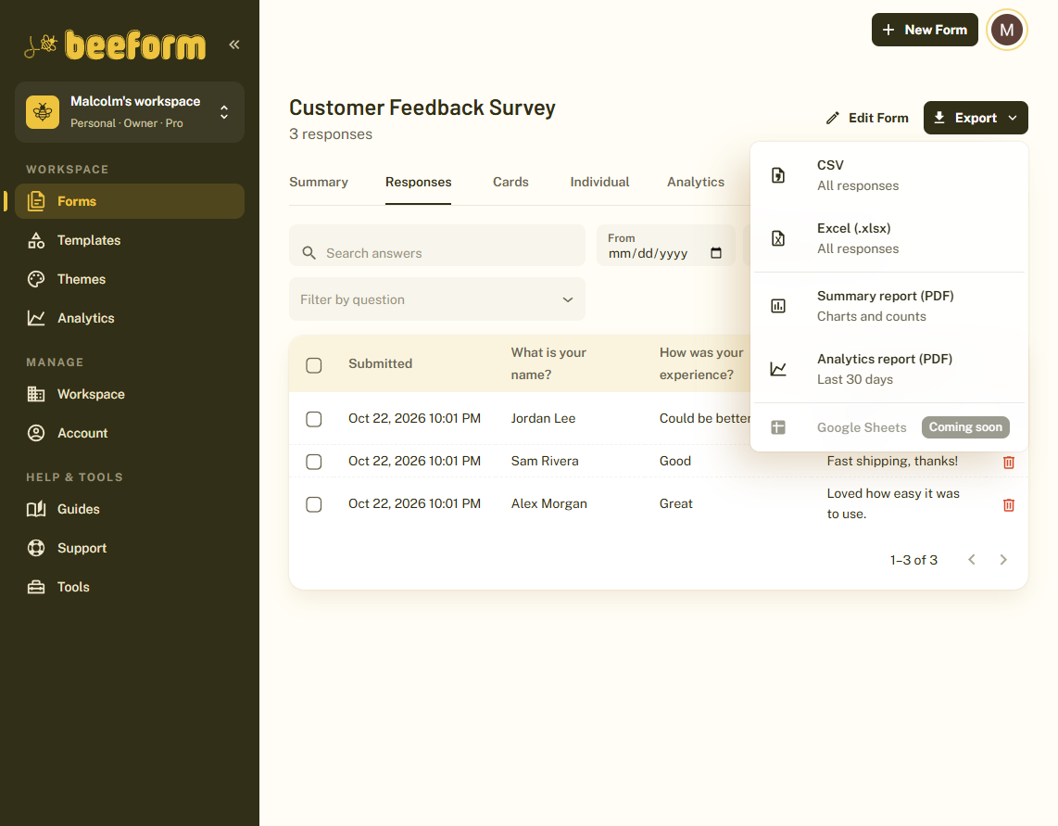Focus the Search answers field
The image size is (1058, 826).
[x=437, y=245]
